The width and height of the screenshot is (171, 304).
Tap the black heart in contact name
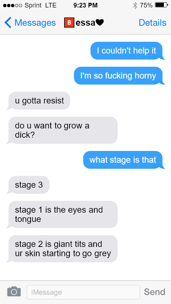point(100,23)
